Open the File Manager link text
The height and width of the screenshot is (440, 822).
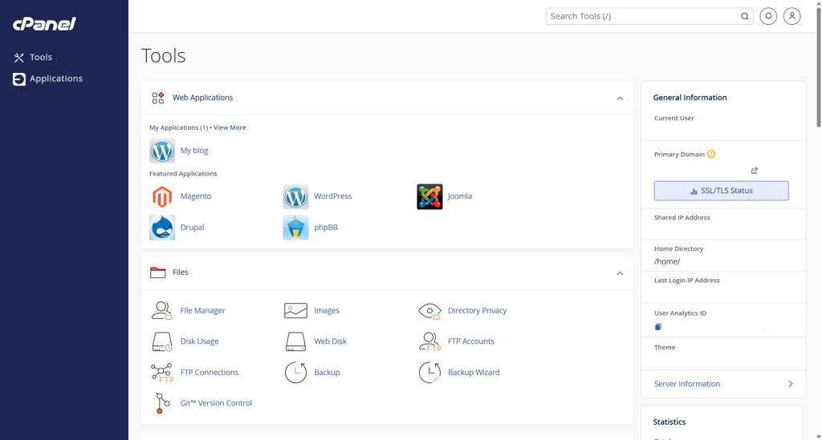[202, 311]
